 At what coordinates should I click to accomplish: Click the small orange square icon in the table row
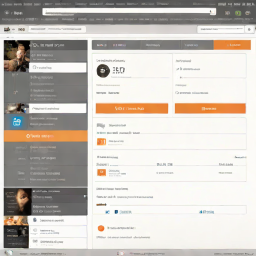click(101, 172)
